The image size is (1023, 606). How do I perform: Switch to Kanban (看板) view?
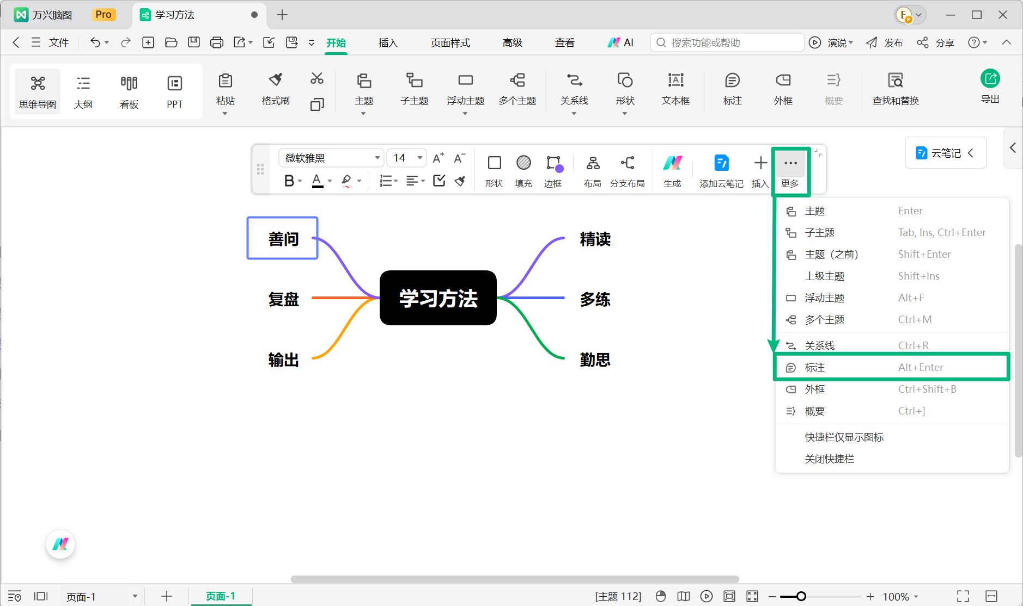point(129,91)
